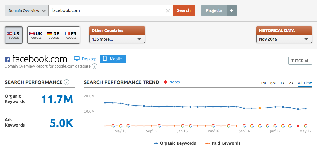Click the orange highlighted point on organic line
The height and width of the screenshot is (150, 317).
point(259,108)
